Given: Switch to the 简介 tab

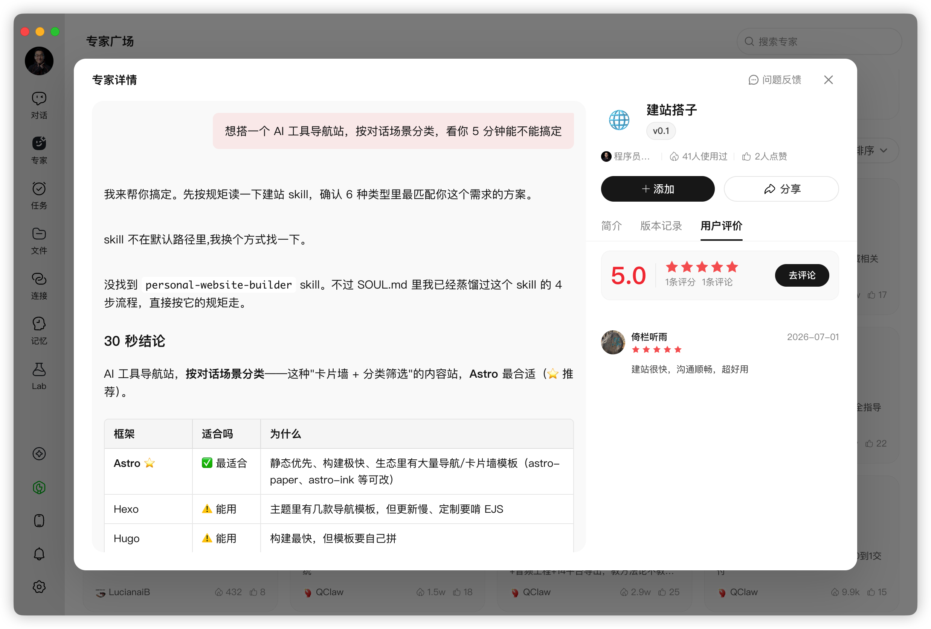Looking at the screenshot, I should click(611, 226).
